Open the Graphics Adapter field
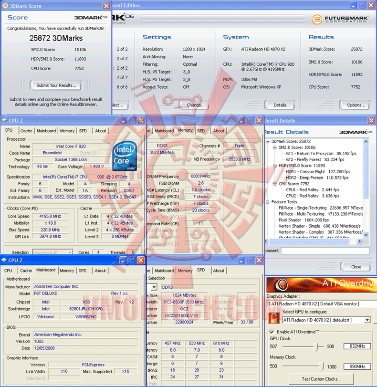Screen dimensions: 377x387 322,304
